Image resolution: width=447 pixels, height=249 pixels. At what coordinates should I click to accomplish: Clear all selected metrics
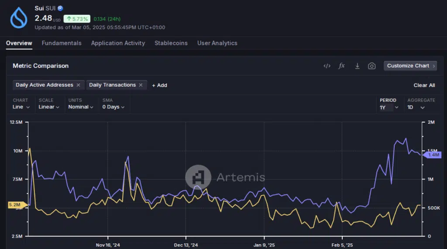coord(424,85)
